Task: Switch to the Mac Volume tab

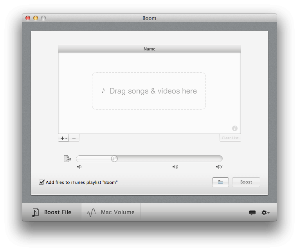Action: click(x=111, y=212)
